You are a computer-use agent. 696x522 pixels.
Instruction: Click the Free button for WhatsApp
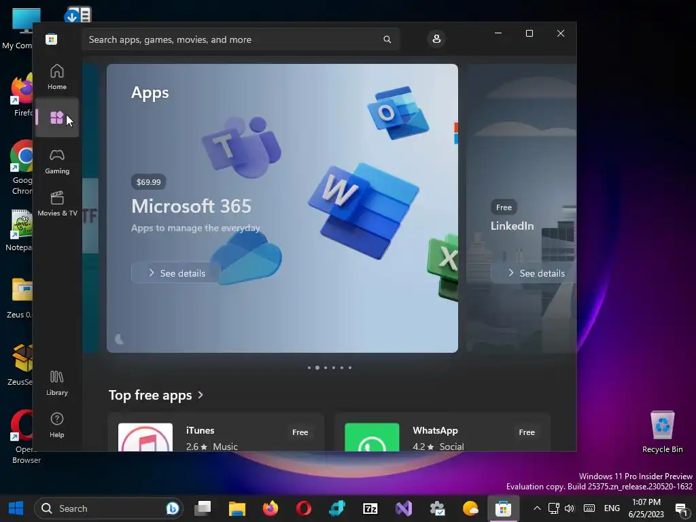pos(527,432)
